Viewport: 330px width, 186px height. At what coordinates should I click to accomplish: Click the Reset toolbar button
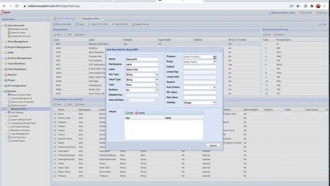tap(79, 24)
